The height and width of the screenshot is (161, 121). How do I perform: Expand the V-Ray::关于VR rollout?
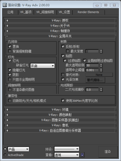pyautogui.click(x=60, y=26)
